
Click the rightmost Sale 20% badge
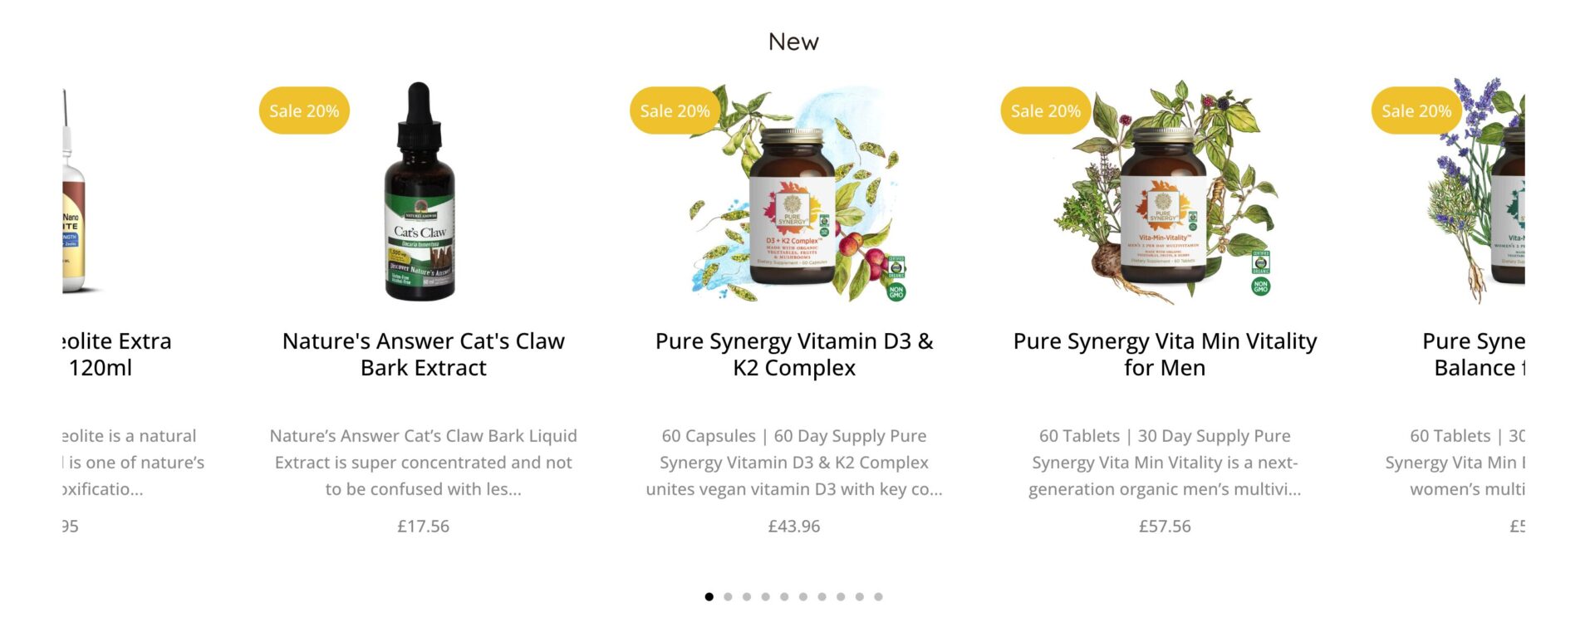point(1416,110)
